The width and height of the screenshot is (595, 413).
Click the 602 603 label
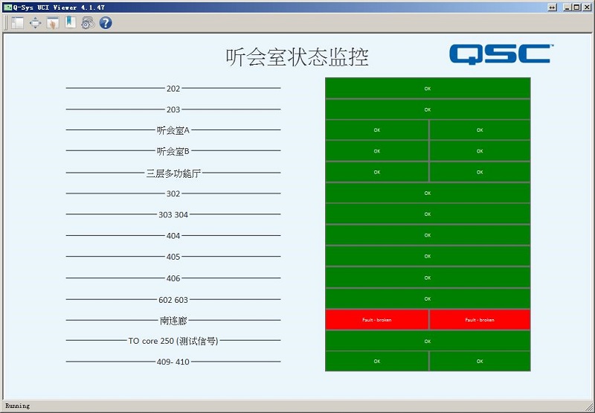click(x=173, y=299)
